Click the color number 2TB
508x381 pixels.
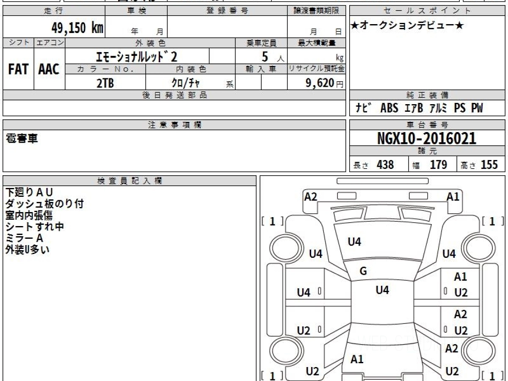coord(105,83)
